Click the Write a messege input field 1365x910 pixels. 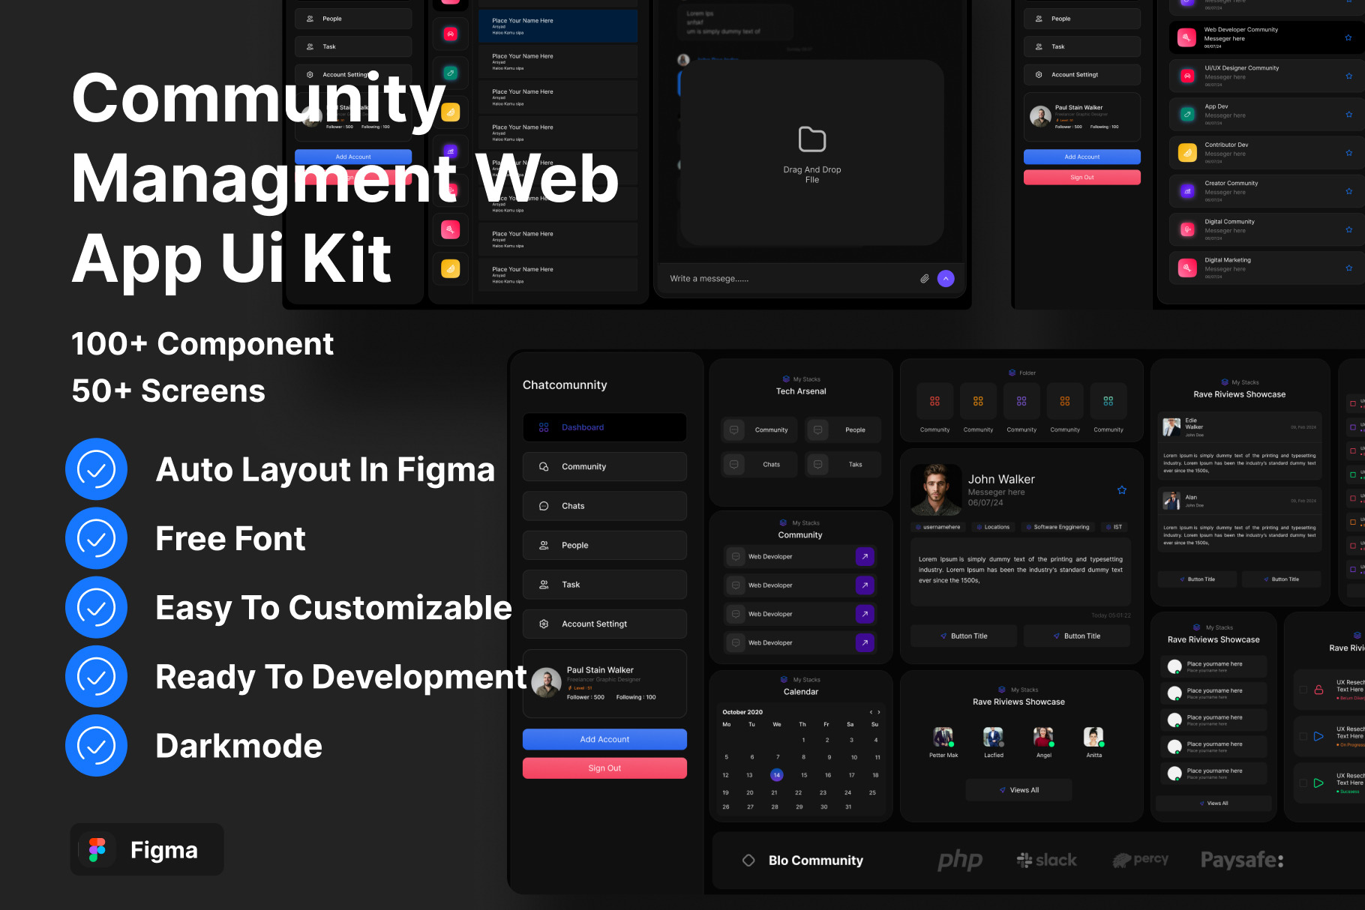(x=787, y=279)
